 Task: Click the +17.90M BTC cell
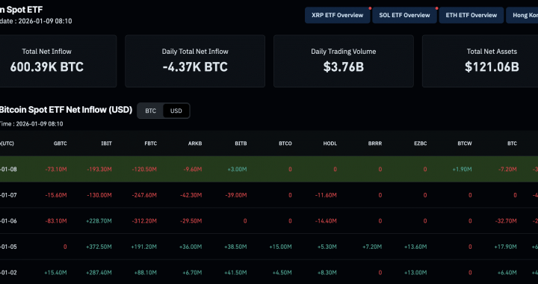point(505,247)
